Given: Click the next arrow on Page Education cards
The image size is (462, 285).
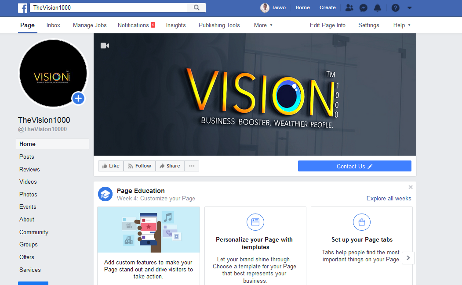Looking at the screenshot, I should click(x=408, y=258).
